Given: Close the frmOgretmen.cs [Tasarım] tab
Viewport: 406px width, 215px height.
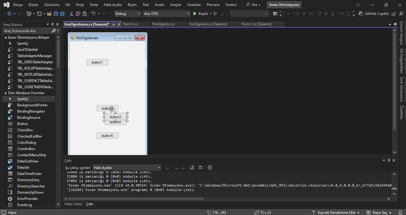Looking at the screenshot, I should point(119,24).
